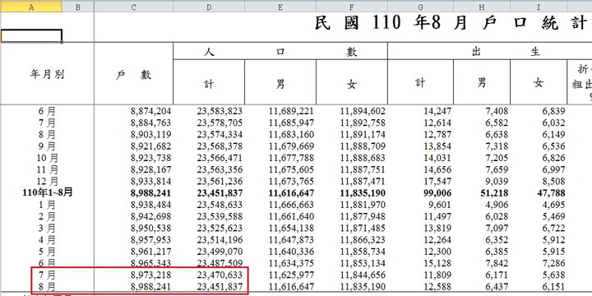The height and width of the screenshot is (296, 592).
Task: Select column G header
Action: point(421,7)
